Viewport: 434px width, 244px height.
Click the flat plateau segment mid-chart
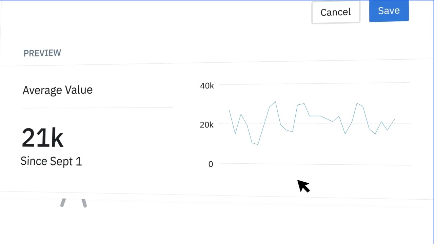pos(315,116)
